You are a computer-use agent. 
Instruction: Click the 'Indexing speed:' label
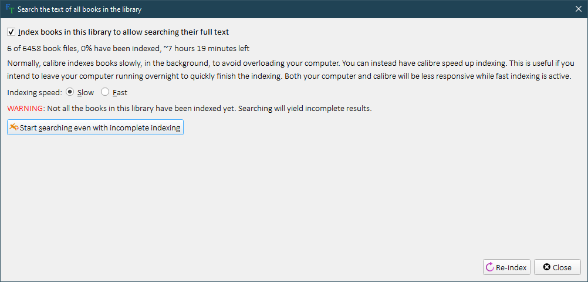[x=35, y=93]
